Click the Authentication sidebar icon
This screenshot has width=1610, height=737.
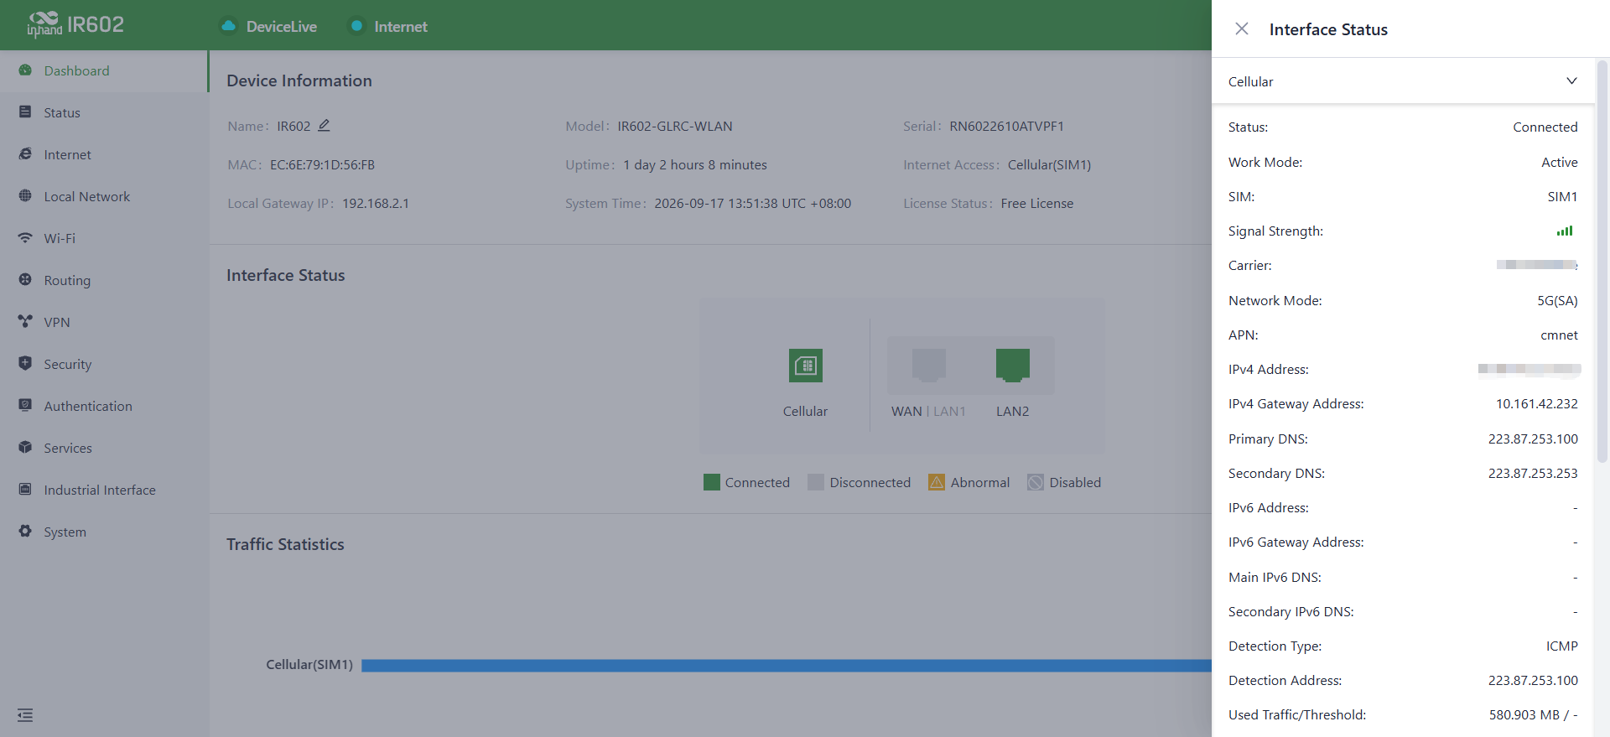click(25, 406)
